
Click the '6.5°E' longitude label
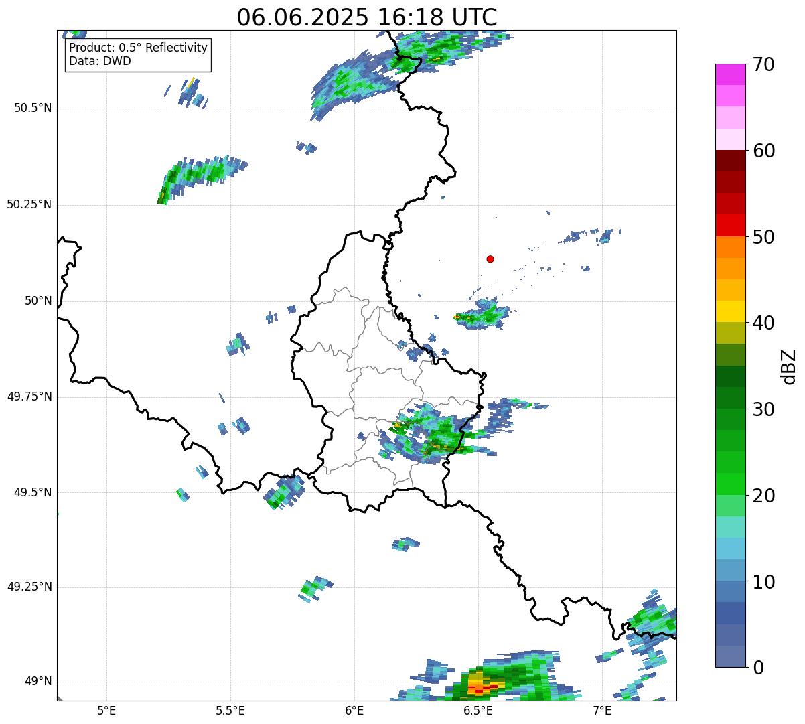[478, 710]
